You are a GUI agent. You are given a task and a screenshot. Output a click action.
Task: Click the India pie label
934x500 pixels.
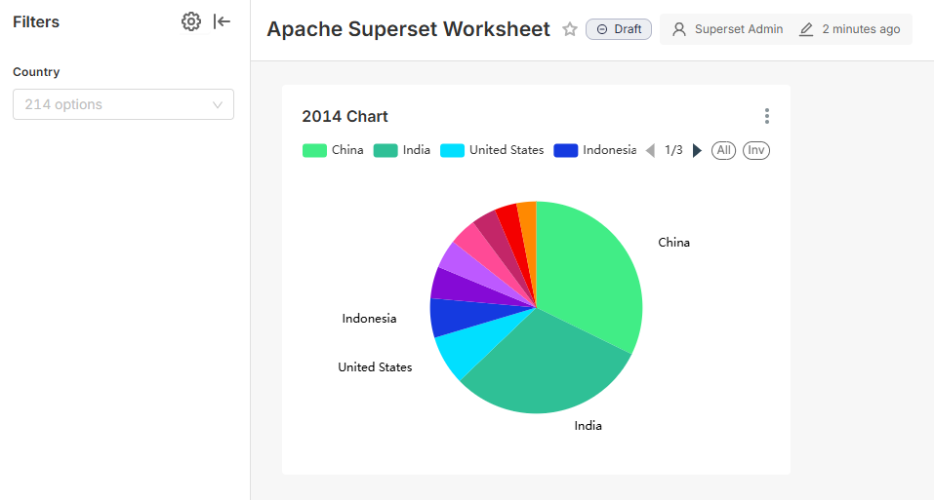(x=588, y=426)
